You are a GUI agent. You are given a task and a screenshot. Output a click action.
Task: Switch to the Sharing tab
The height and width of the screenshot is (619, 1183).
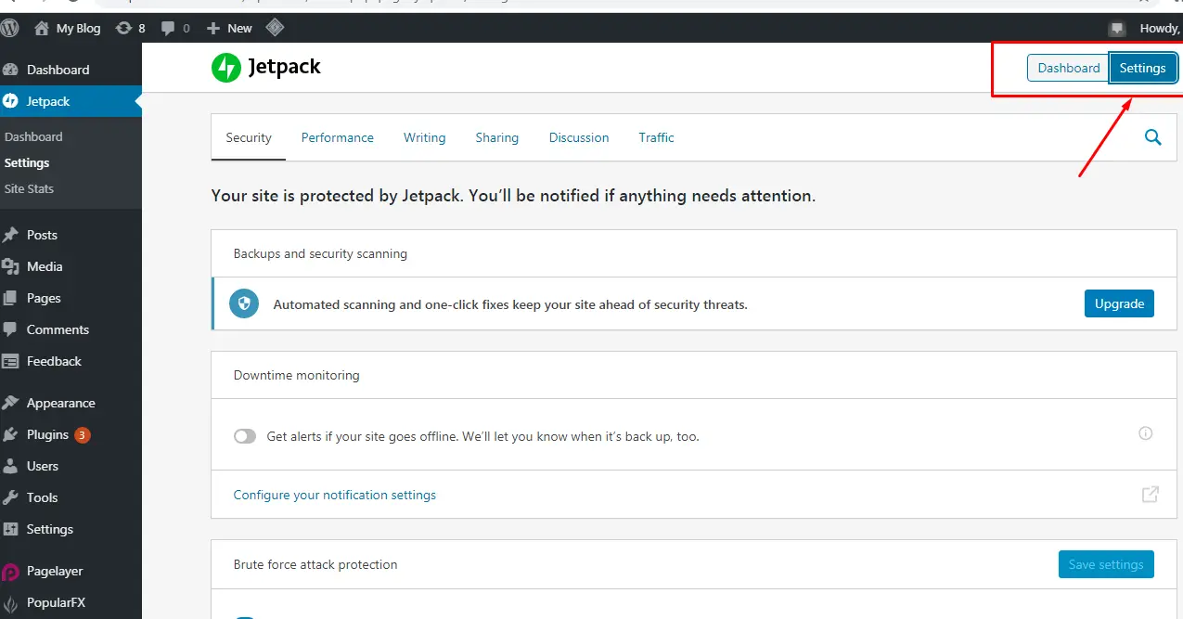point(497,137)
